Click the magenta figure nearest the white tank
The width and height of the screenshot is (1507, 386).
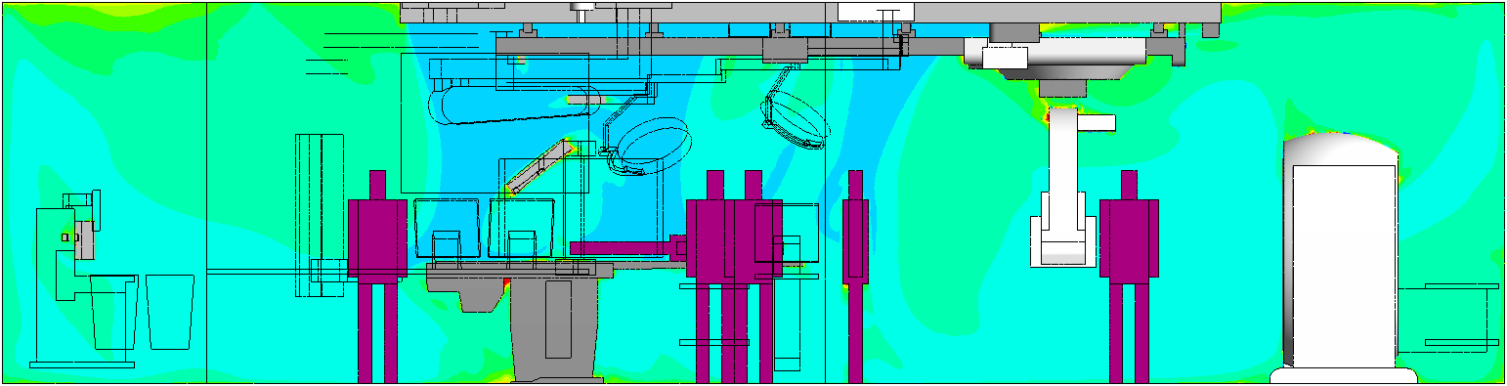[x=1129, y=277]
